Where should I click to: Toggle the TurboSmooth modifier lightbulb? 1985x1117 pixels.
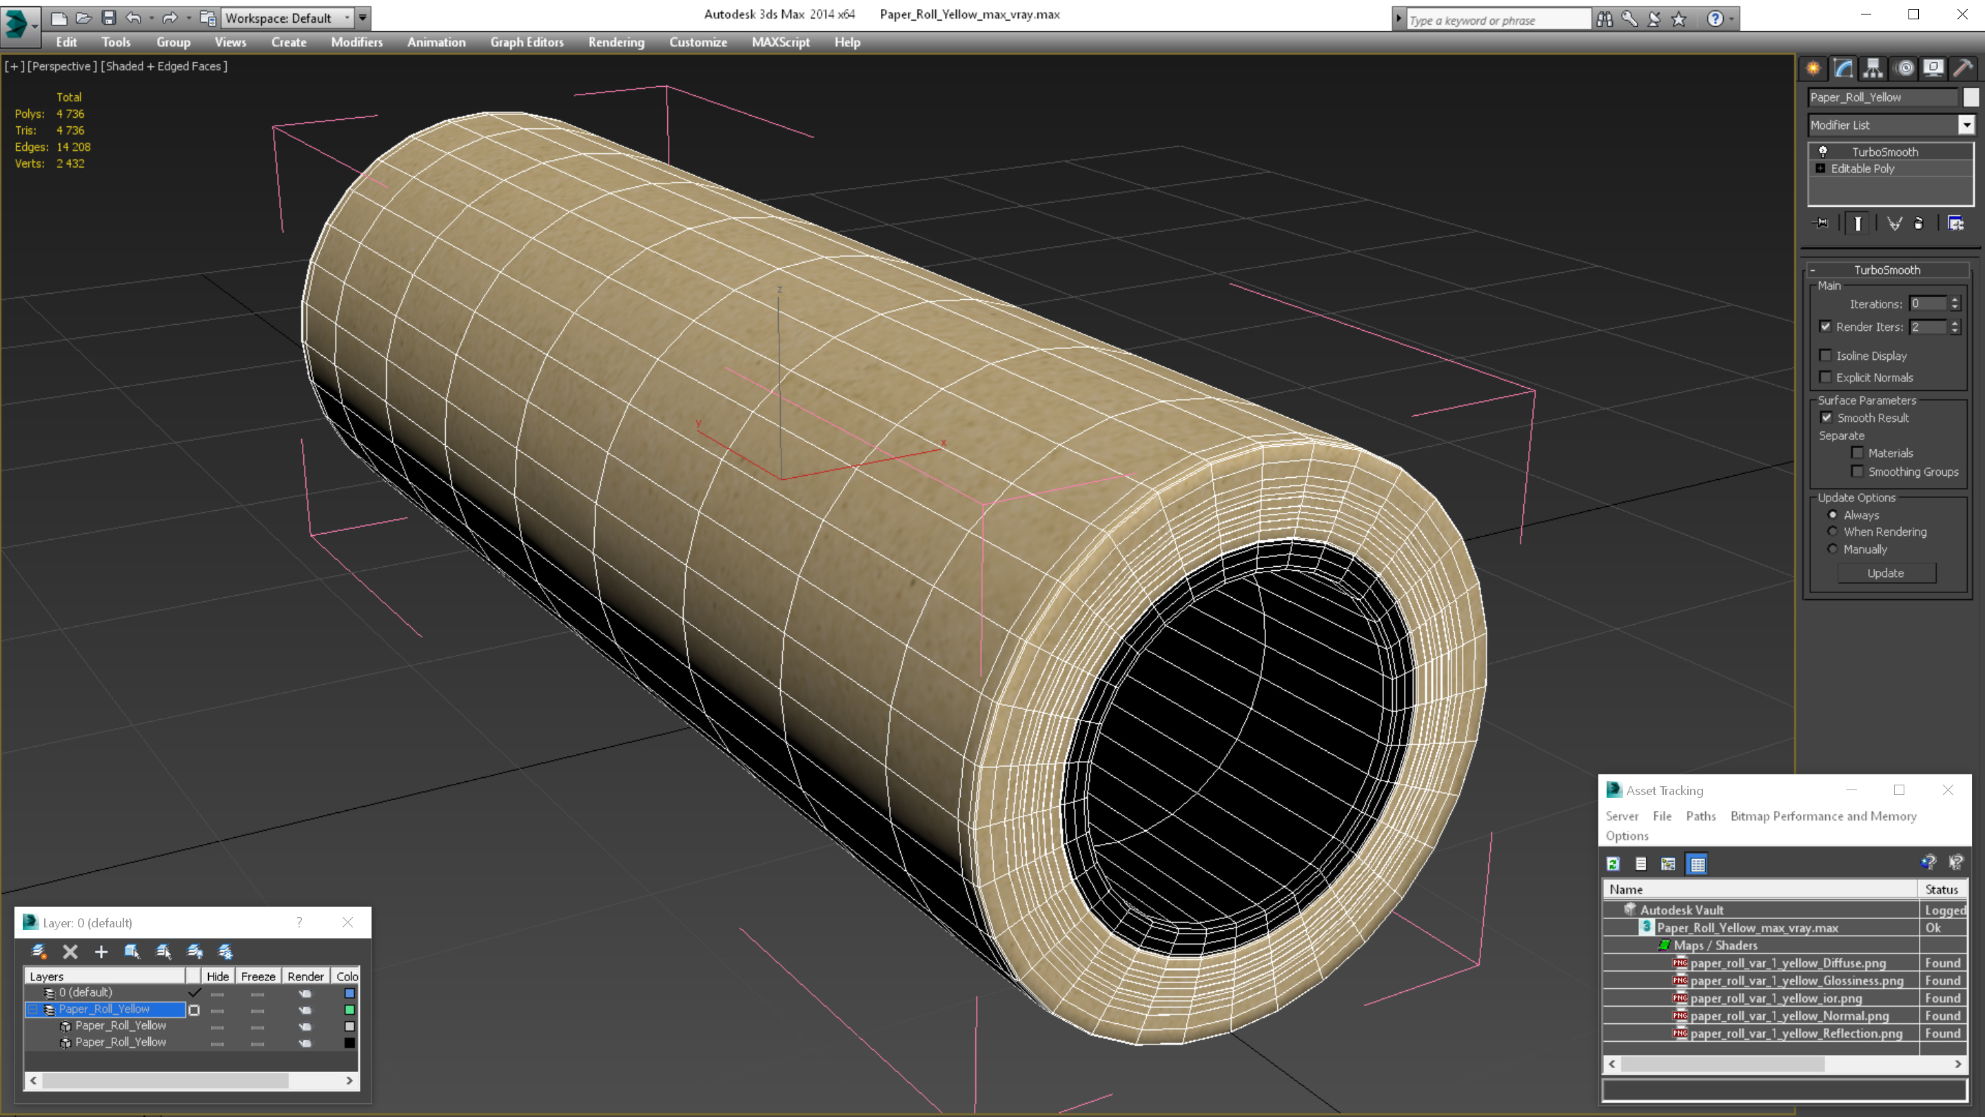[1823, 152]
